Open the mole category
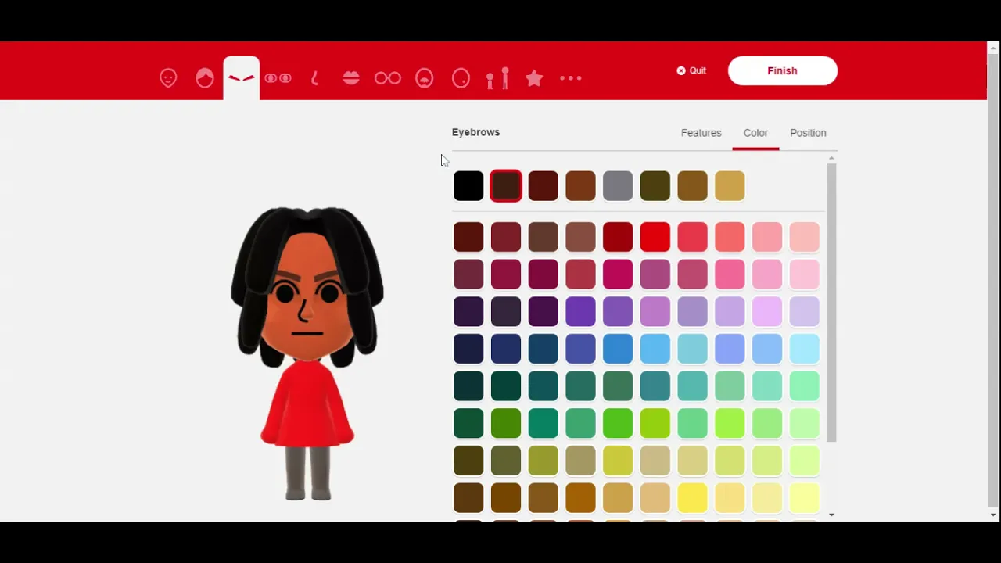The image size is (1001, 563). (x=461, y=78)
